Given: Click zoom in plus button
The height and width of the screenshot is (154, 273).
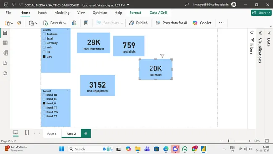Looking at the screenshot, I should pos(250,141).
